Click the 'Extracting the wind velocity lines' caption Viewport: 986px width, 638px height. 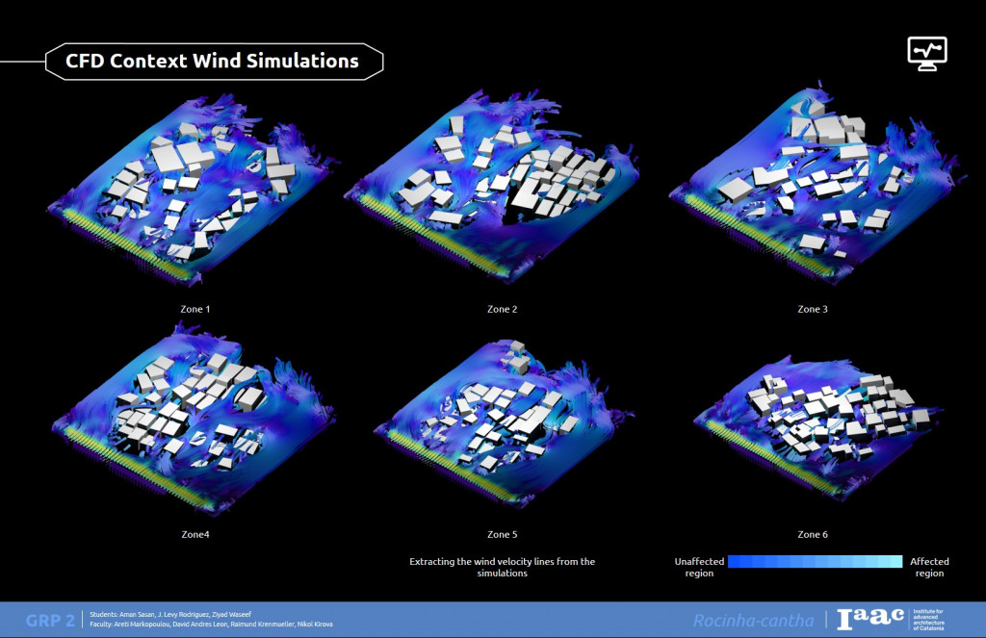point(502,567)
